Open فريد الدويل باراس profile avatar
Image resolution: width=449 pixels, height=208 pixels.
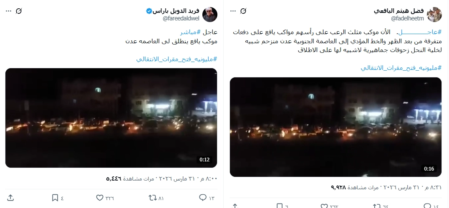click(210, 15)
